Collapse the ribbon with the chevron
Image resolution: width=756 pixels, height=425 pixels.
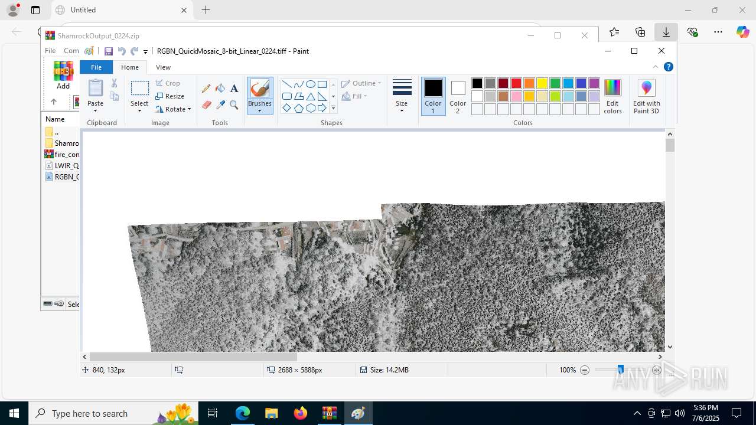pyautogui.click(x=656, y=67)
